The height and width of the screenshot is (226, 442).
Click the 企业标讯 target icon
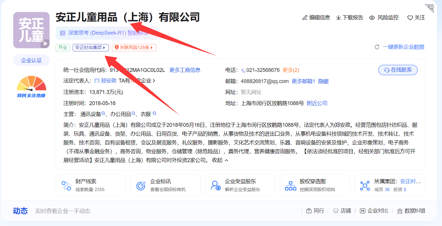141,185
